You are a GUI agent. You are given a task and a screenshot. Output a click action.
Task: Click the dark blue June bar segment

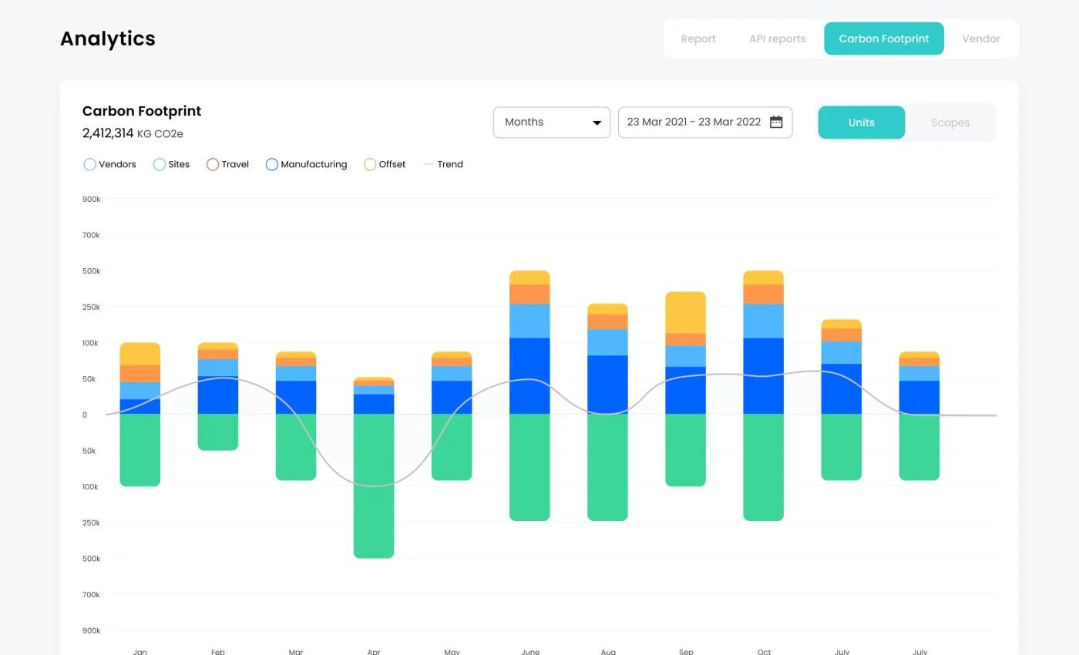point(529,376)
